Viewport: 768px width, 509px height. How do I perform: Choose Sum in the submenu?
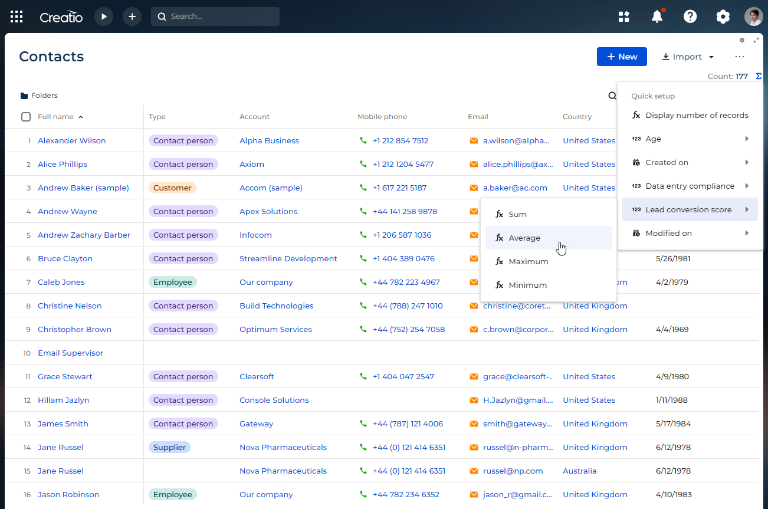tap(549, 214)
